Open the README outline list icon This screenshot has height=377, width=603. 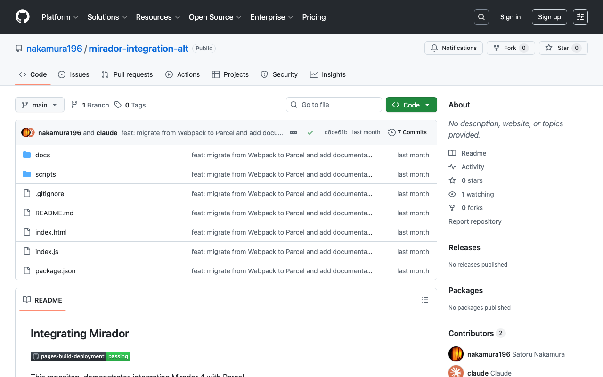pos(424,300)
